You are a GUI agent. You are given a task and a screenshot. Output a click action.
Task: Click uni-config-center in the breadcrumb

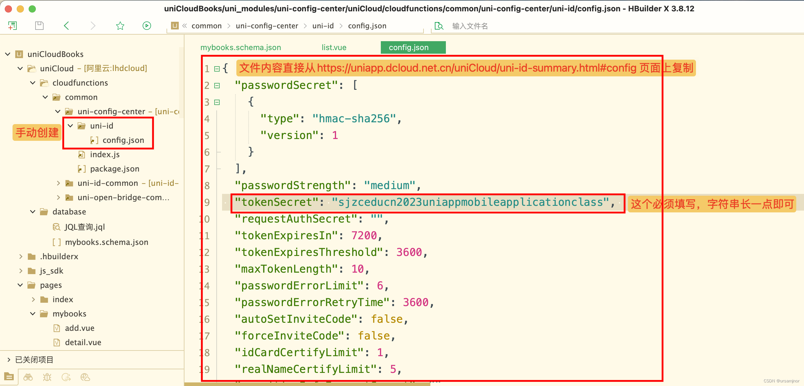tap(267, 26)
